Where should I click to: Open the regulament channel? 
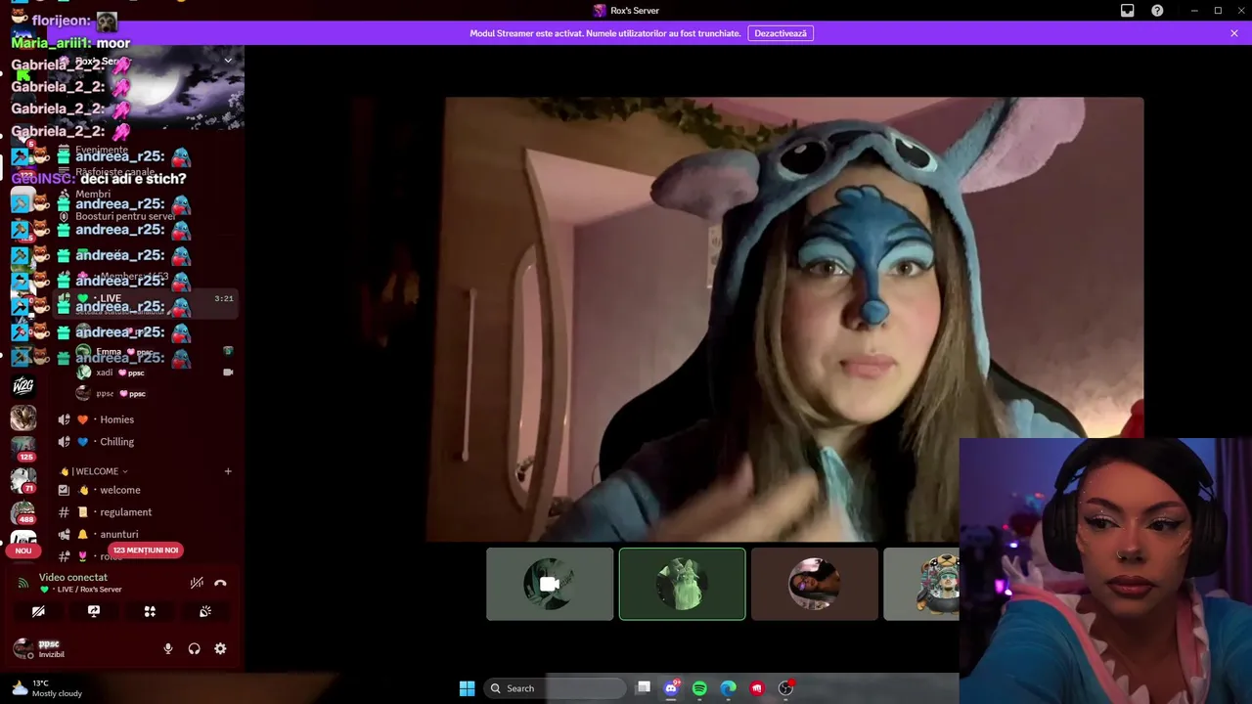[x=125, y=512]
